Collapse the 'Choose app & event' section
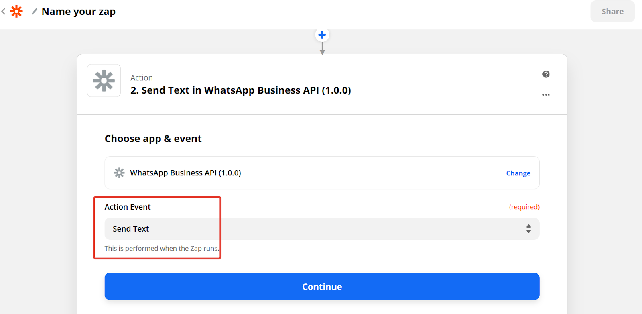Image resolution: width=642 pixels, height=314 pixels. [x=153, y=139]
